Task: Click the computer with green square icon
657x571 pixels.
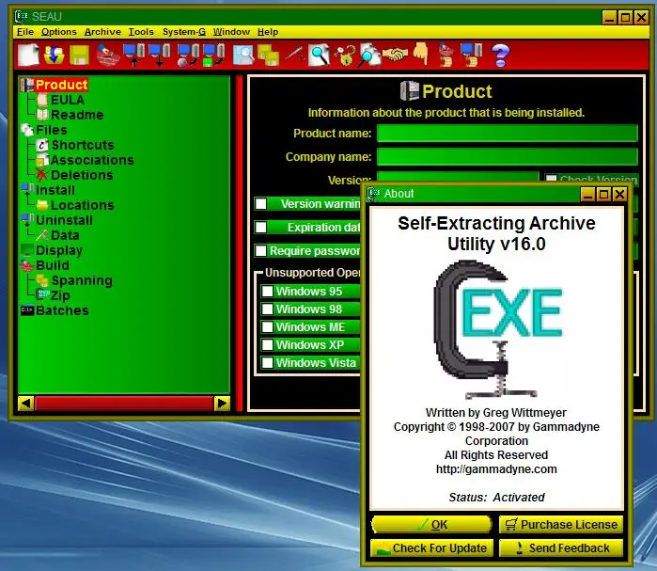Action: [x=213, y=55]
